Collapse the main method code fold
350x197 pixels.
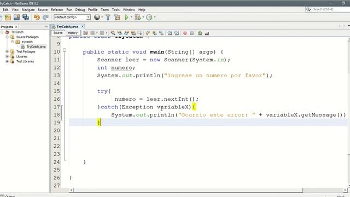pos(65,50)
